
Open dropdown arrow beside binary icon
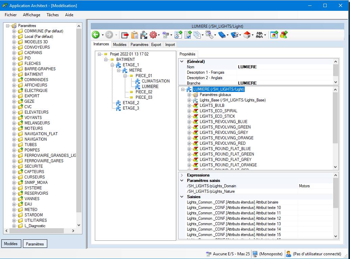click(x=265, y=35)
